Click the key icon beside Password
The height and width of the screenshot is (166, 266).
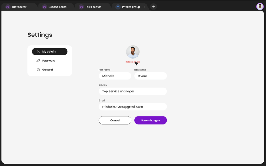38,61
